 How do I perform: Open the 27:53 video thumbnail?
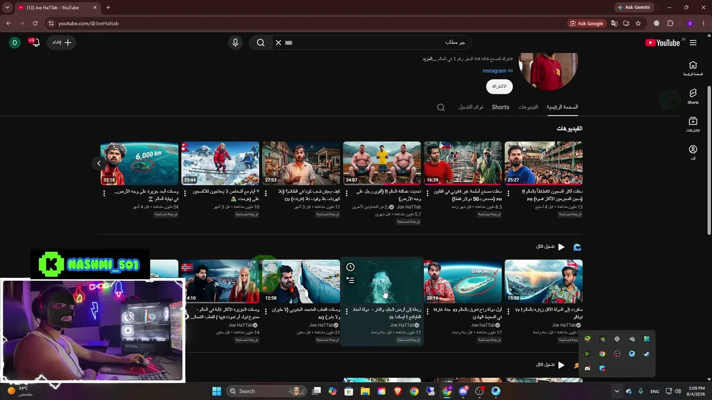(301, 163)
